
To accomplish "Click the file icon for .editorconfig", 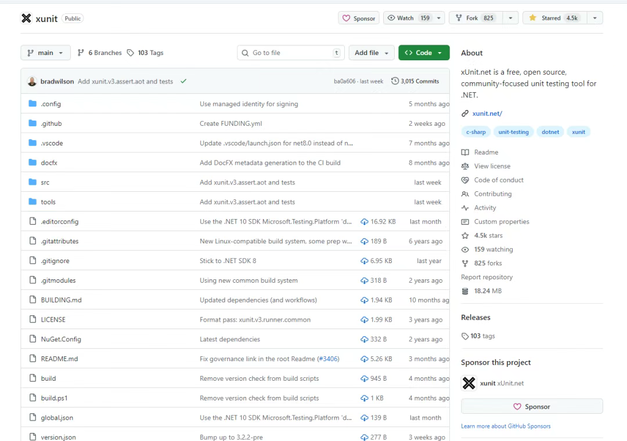I will tap(33, 221).
